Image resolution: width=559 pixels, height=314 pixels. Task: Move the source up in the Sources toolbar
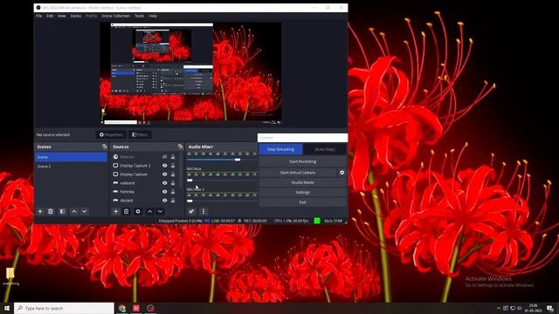[149, 211]
